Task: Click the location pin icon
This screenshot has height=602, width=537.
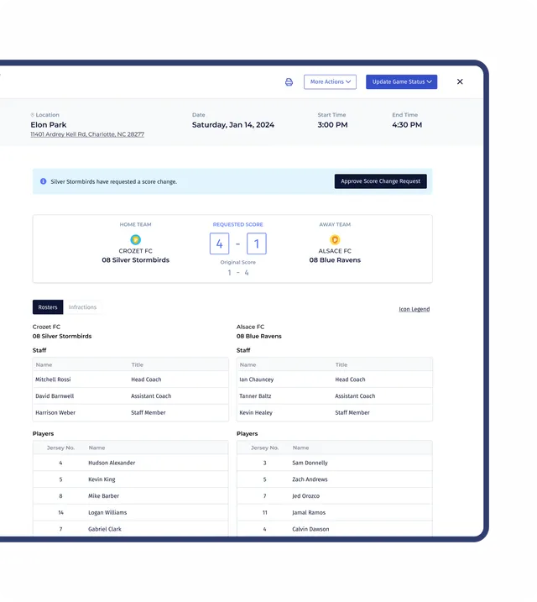Action: coord(33,115)
